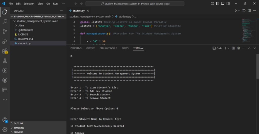Show more menu bar items ellipsis
The image size is (259, 134).
pyautogui.click(x=63, y=4)
